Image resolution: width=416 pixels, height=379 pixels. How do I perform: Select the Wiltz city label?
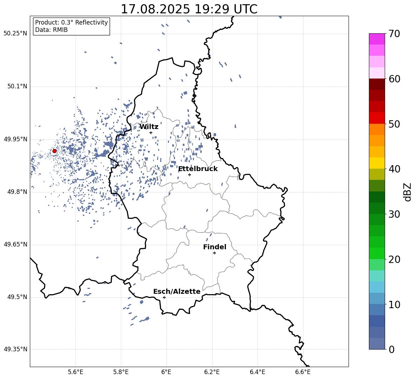(x=149, y=127)
